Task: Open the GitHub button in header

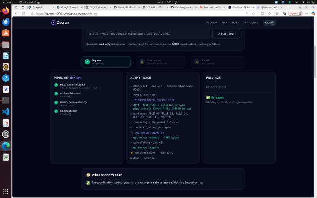Action: click(x=269, y=22)
